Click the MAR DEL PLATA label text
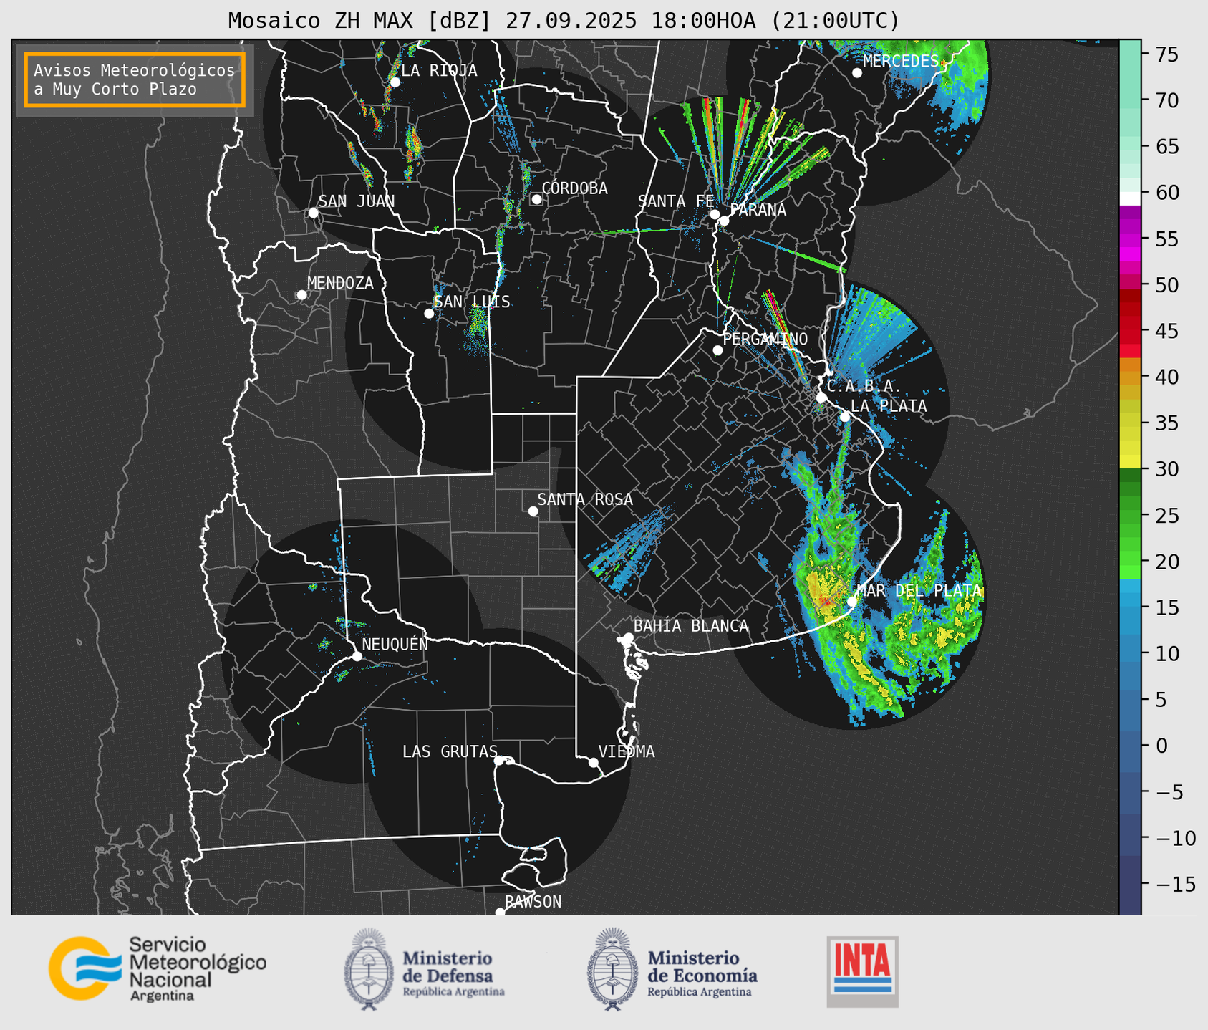Screen dimensions: 1208x1030 coord(919,591)
